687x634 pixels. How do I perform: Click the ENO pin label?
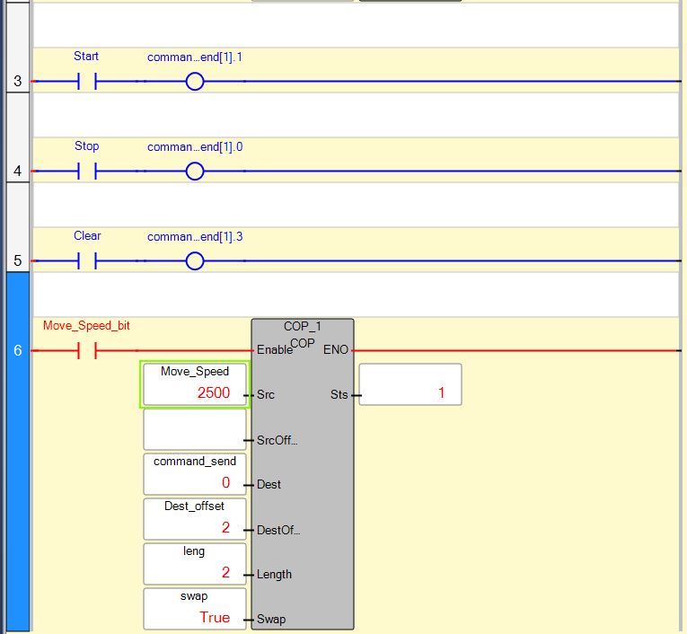pyautogui.click(x=336, y=349)
